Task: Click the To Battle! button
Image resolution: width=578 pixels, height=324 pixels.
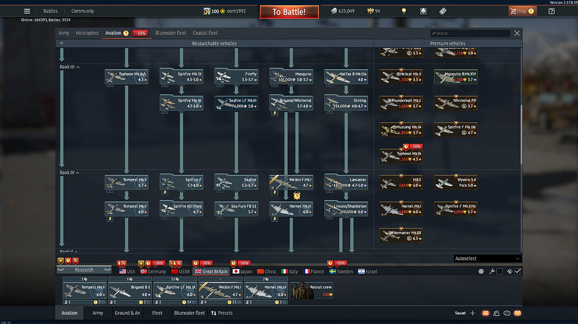Action: pos(289,12)
